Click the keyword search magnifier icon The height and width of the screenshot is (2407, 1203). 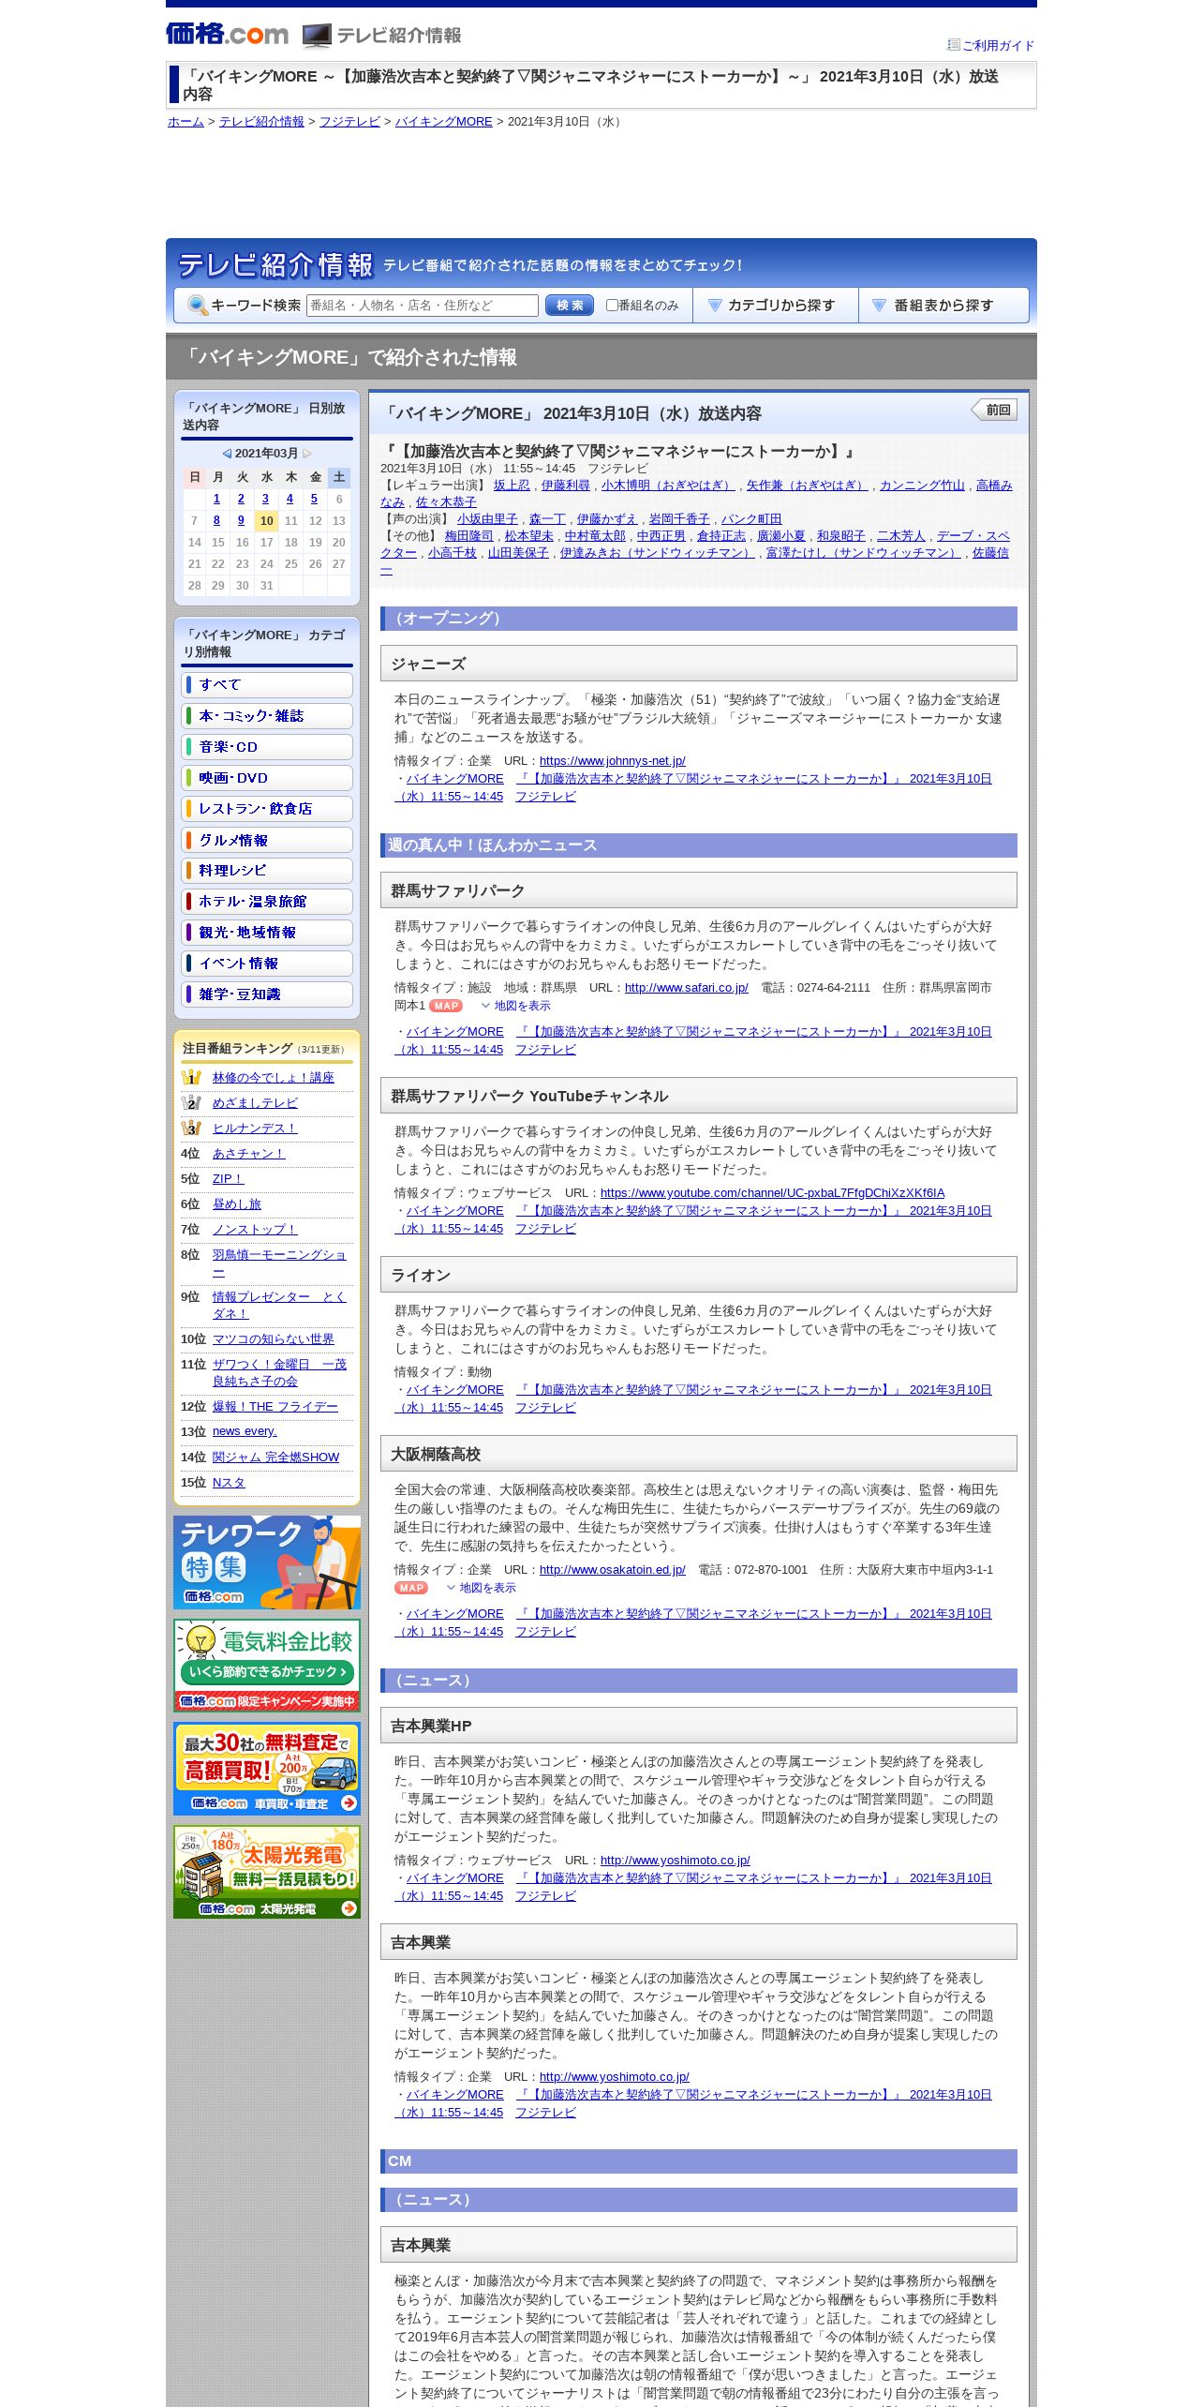[197, 306]
